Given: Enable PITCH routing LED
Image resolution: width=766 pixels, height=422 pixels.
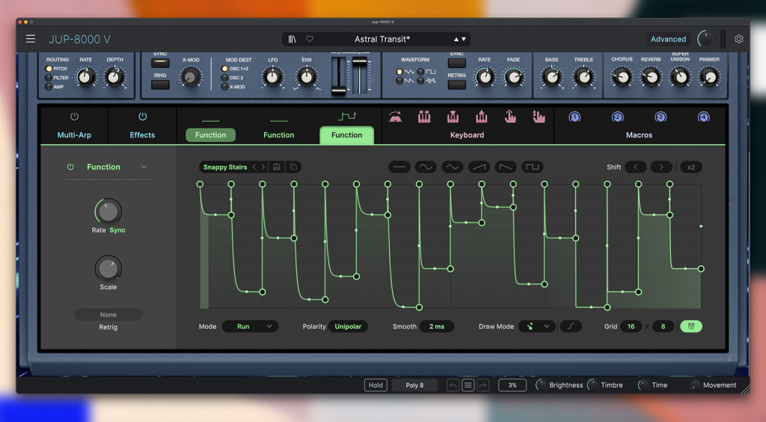Looking at the screenshot, I should [x=49, y=69].
